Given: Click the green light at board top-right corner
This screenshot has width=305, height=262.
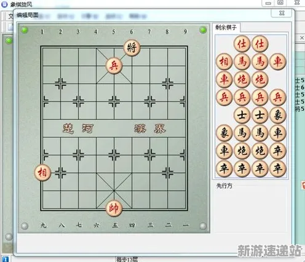Looking at the screenshot, I should (x=203, y=30).
